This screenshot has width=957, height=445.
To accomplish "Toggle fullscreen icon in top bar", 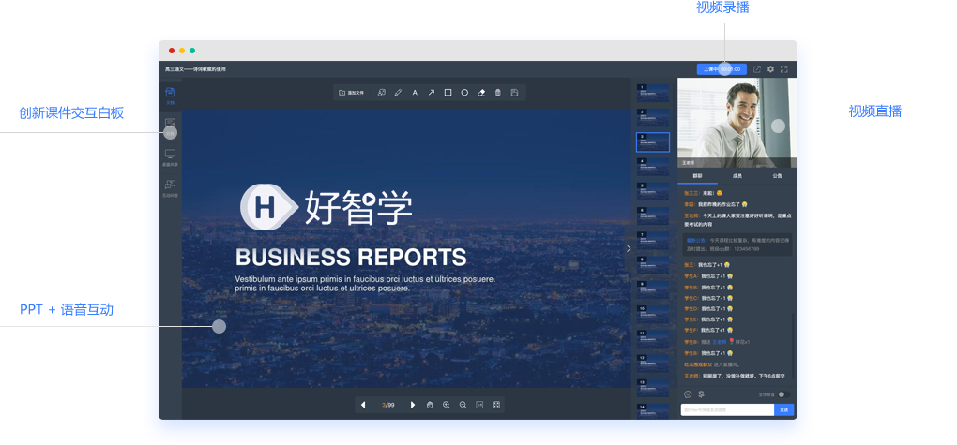I will [784, 69].
